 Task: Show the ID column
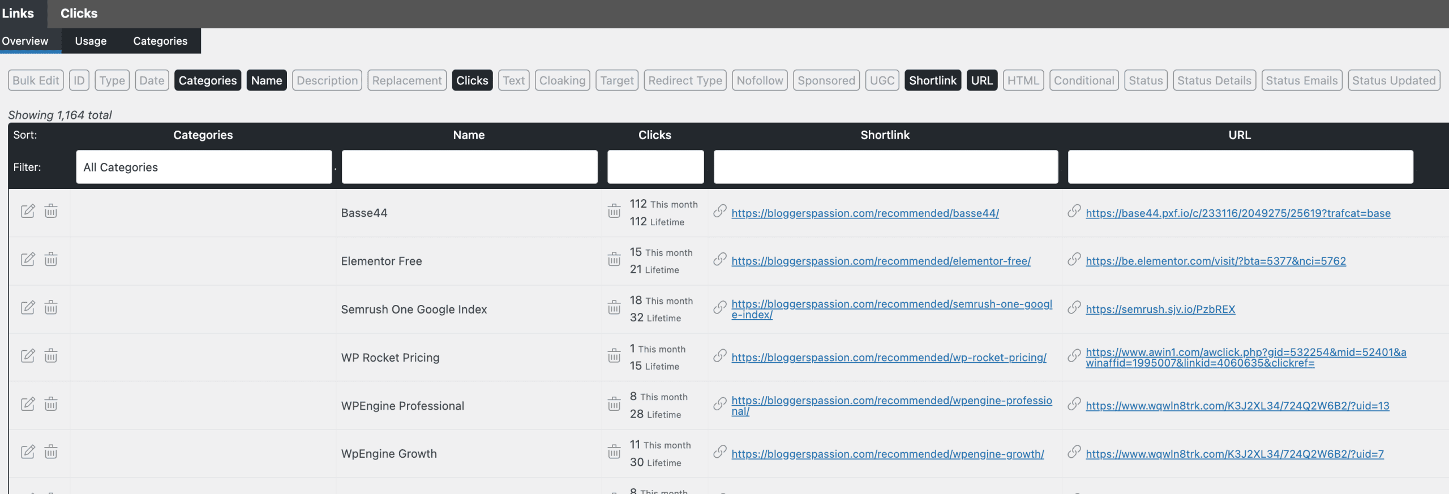point(79,80)
